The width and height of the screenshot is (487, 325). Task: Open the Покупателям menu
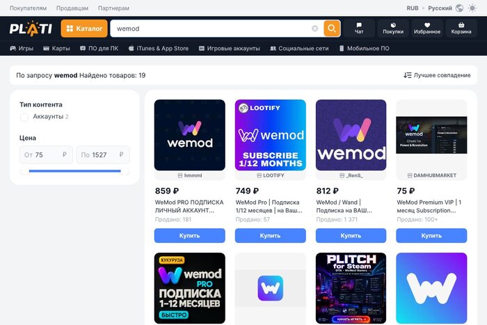[x=29, y=8]
